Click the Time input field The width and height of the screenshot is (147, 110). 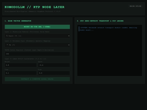[x=21, y=73]
